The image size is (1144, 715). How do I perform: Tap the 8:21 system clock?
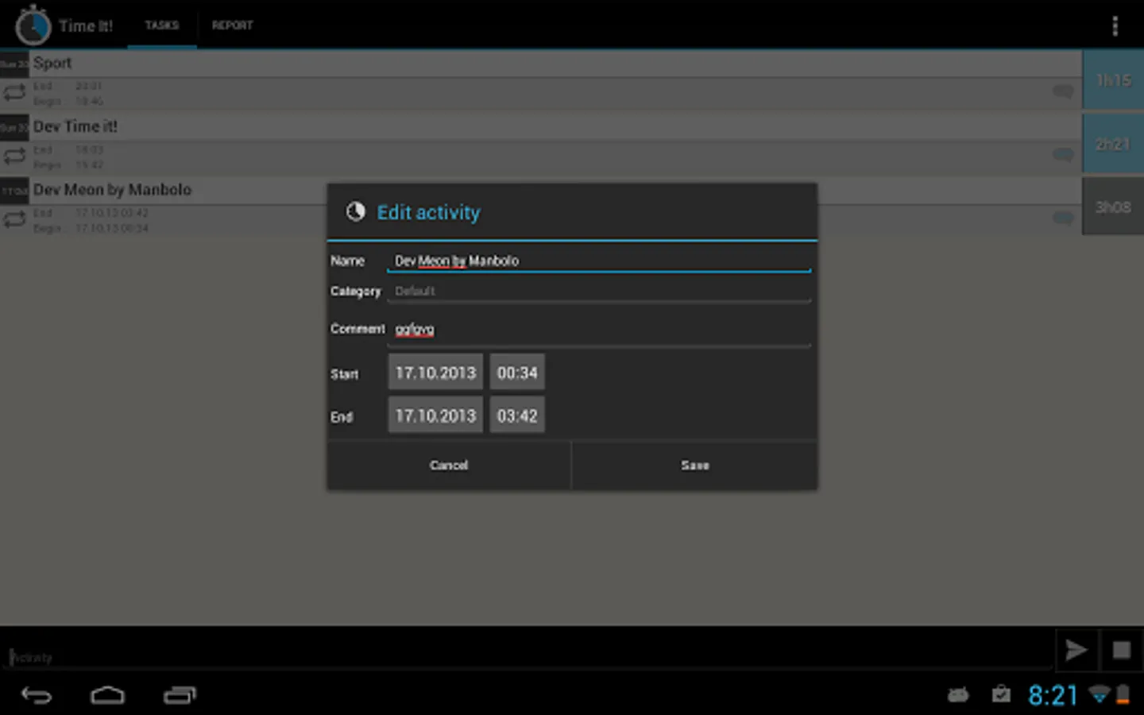coord(1053,695)
